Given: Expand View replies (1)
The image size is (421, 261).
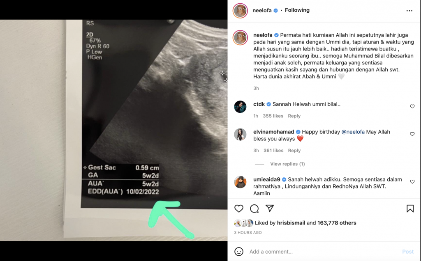Looking at the screenshot, I should (287, 164).
